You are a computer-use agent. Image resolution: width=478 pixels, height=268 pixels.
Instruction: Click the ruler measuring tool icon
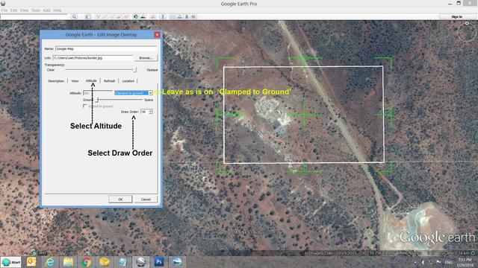click(x=163, y=16)
